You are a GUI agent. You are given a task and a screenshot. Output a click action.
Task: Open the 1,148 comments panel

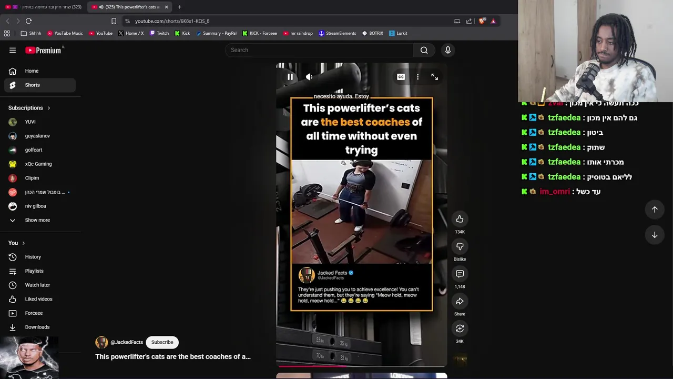pyautogui.click(x=460, y=274)
